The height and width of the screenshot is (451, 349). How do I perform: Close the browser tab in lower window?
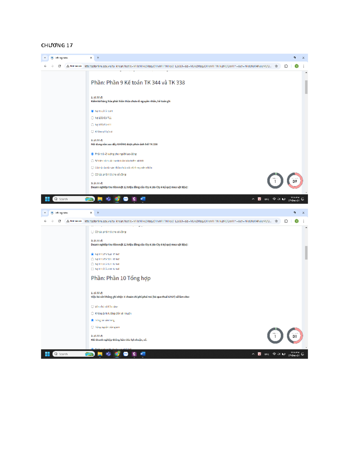[91, 213]
